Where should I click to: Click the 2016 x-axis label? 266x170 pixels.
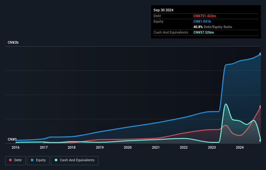pyautogui.click(x=16, y=147)
